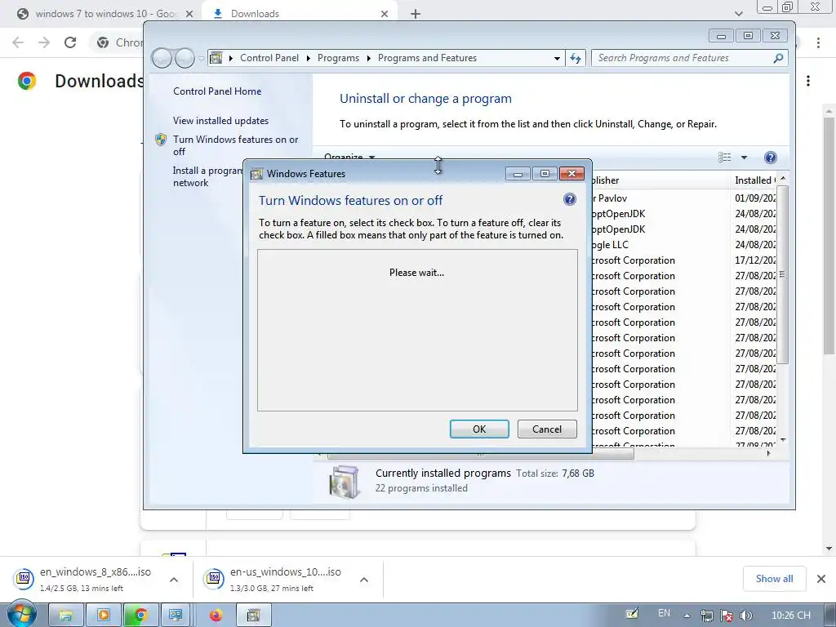836x627 pixels.
Task: Select the Downloads tab in Chrome
Action: click(299, 14)
